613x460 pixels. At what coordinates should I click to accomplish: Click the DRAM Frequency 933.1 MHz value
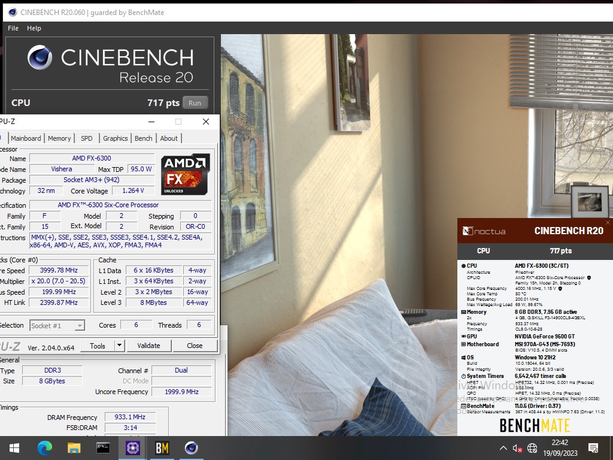130,417
